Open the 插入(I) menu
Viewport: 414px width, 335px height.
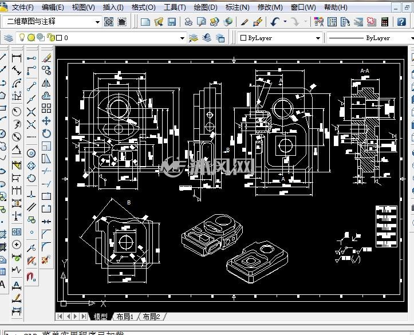click(x=113, y=7)
